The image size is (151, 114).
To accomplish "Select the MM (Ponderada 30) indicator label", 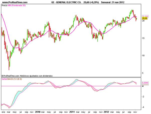I will (17, 6).
